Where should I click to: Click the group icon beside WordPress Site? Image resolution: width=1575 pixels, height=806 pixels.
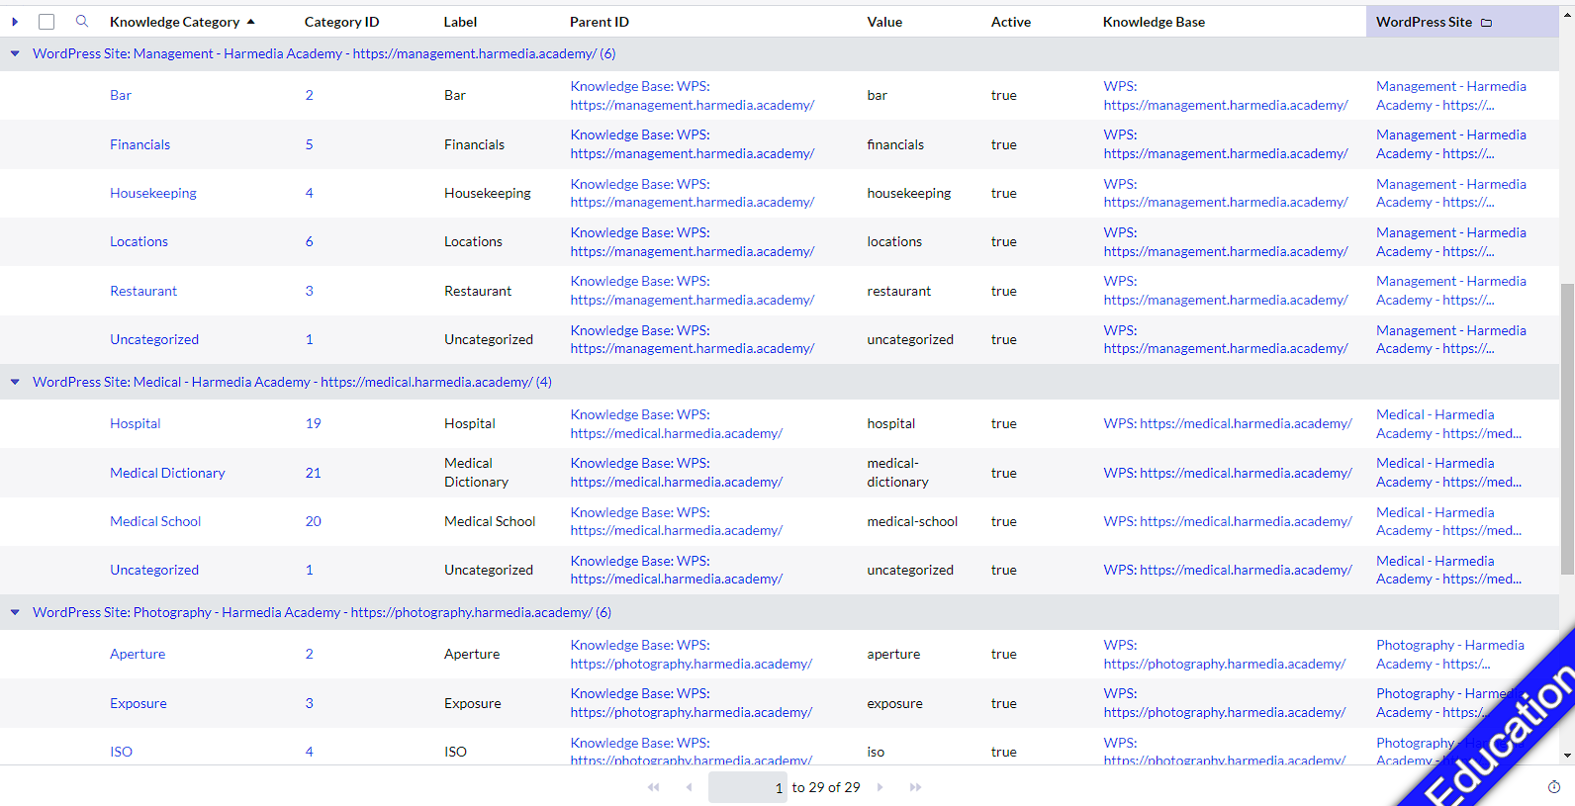(1486, 22)
